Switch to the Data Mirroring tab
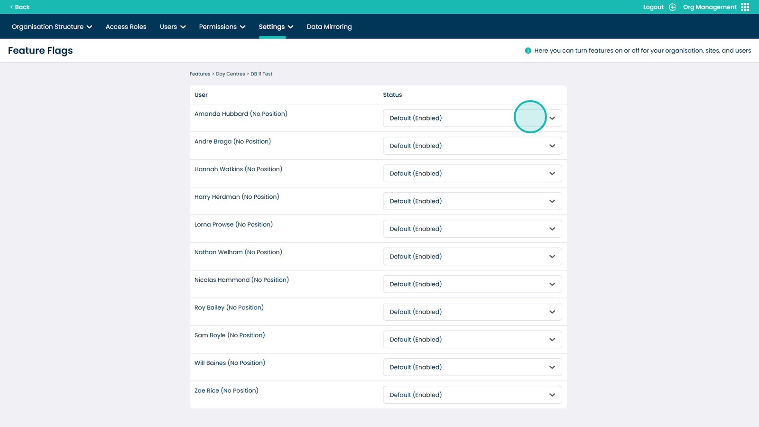759x427 pixels. coord(329,27)
